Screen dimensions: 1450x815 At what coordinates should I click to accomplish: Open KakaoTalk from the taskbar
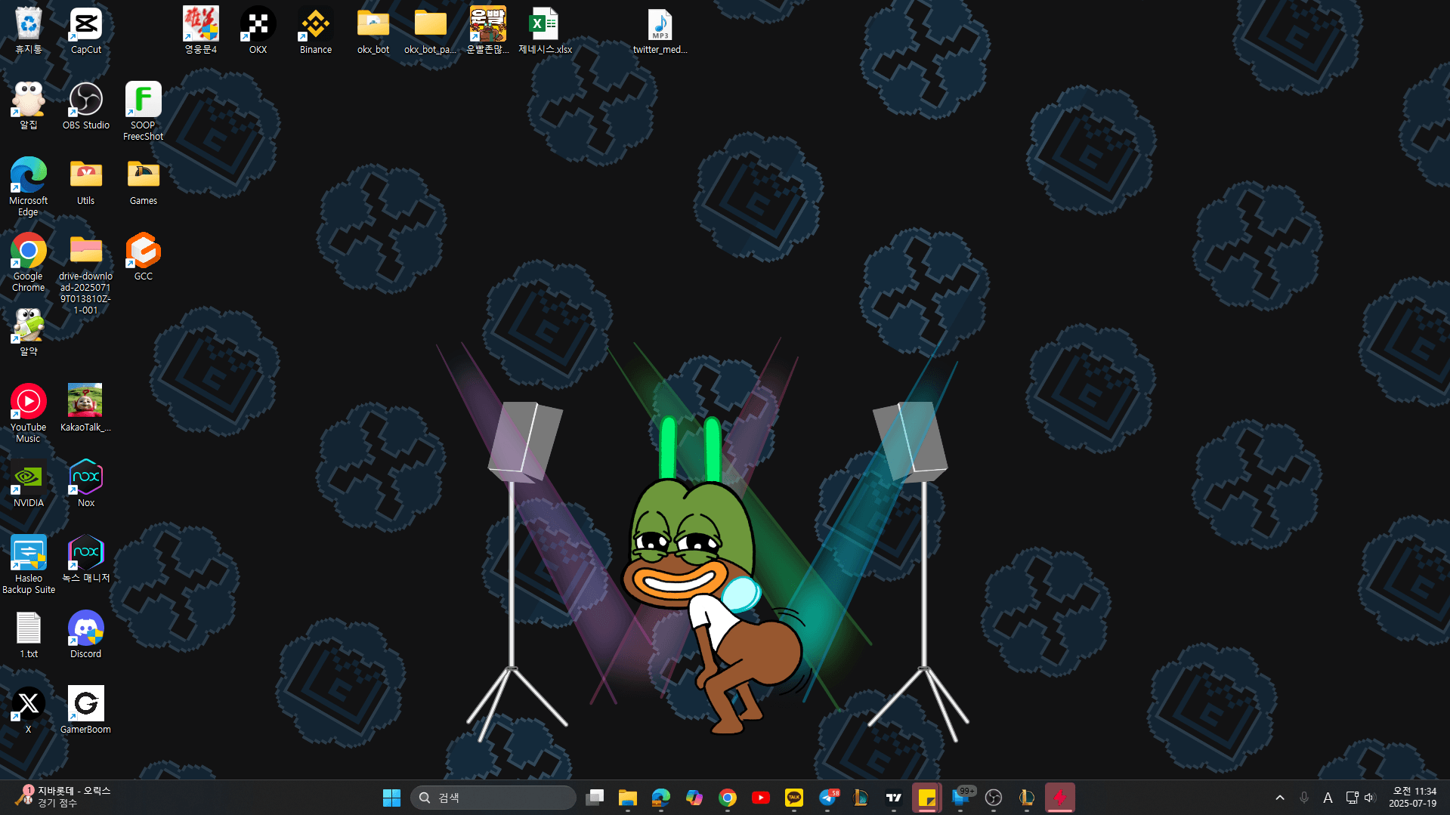[793, 798]
